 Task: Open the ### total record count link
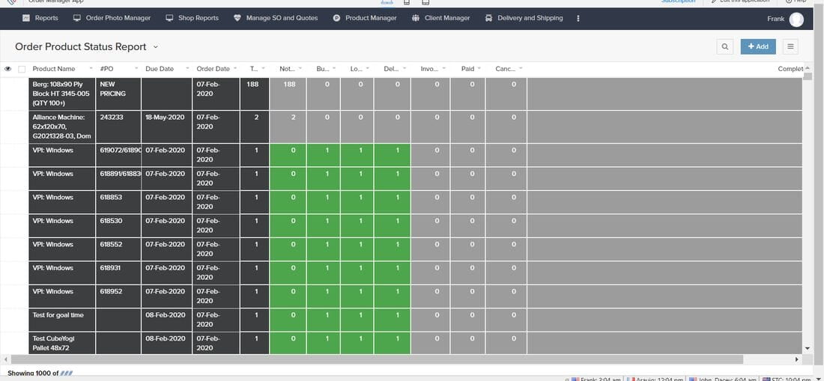pyautogui.click(x=66, y=373)
